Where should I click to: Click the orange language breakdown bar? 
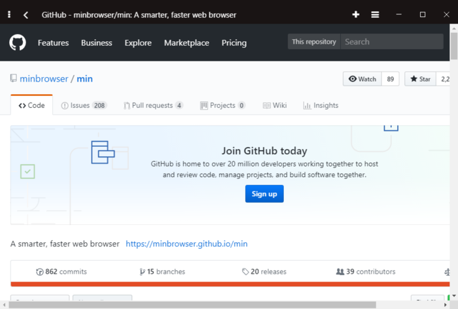click(x=230, y=284)
